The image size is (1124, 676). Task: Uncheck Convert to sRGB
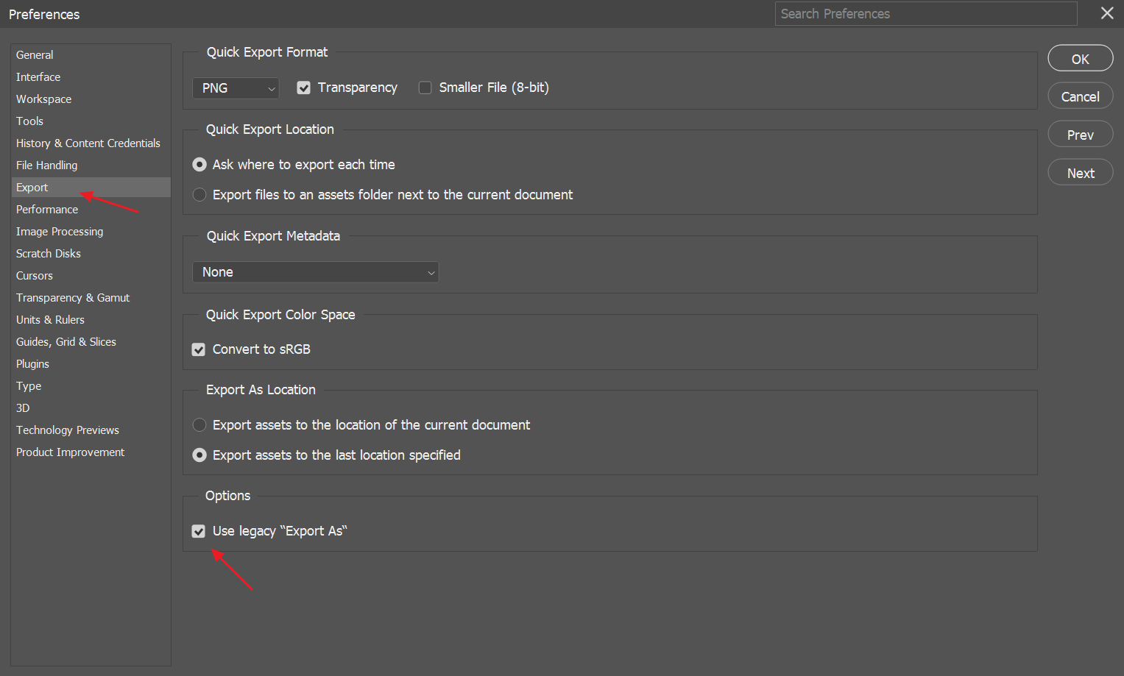(x=198, y=349)
